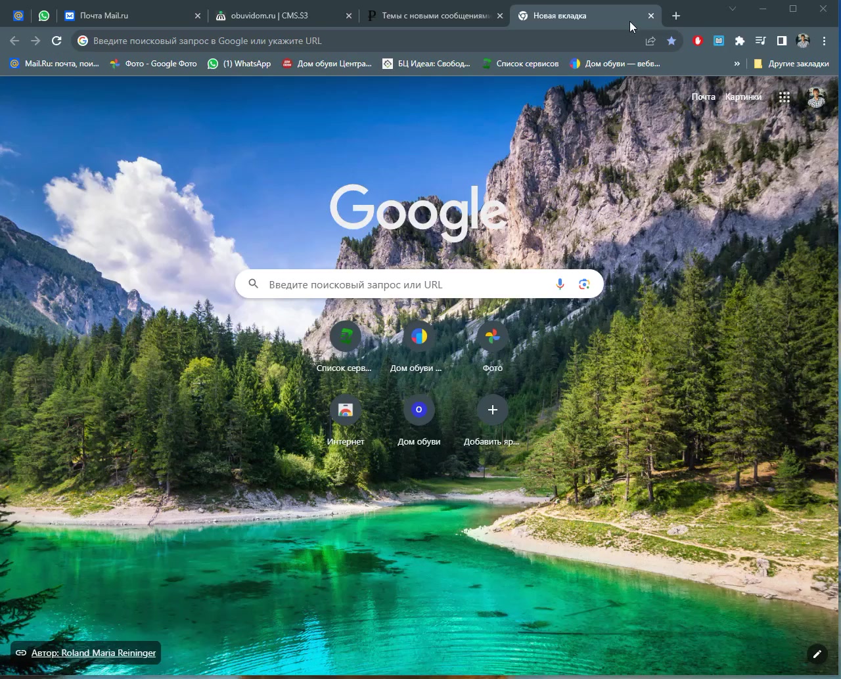Open the Chrome profile avatar in toolbar
Screen dimensions: 841x679
click(x=803, y=41)
